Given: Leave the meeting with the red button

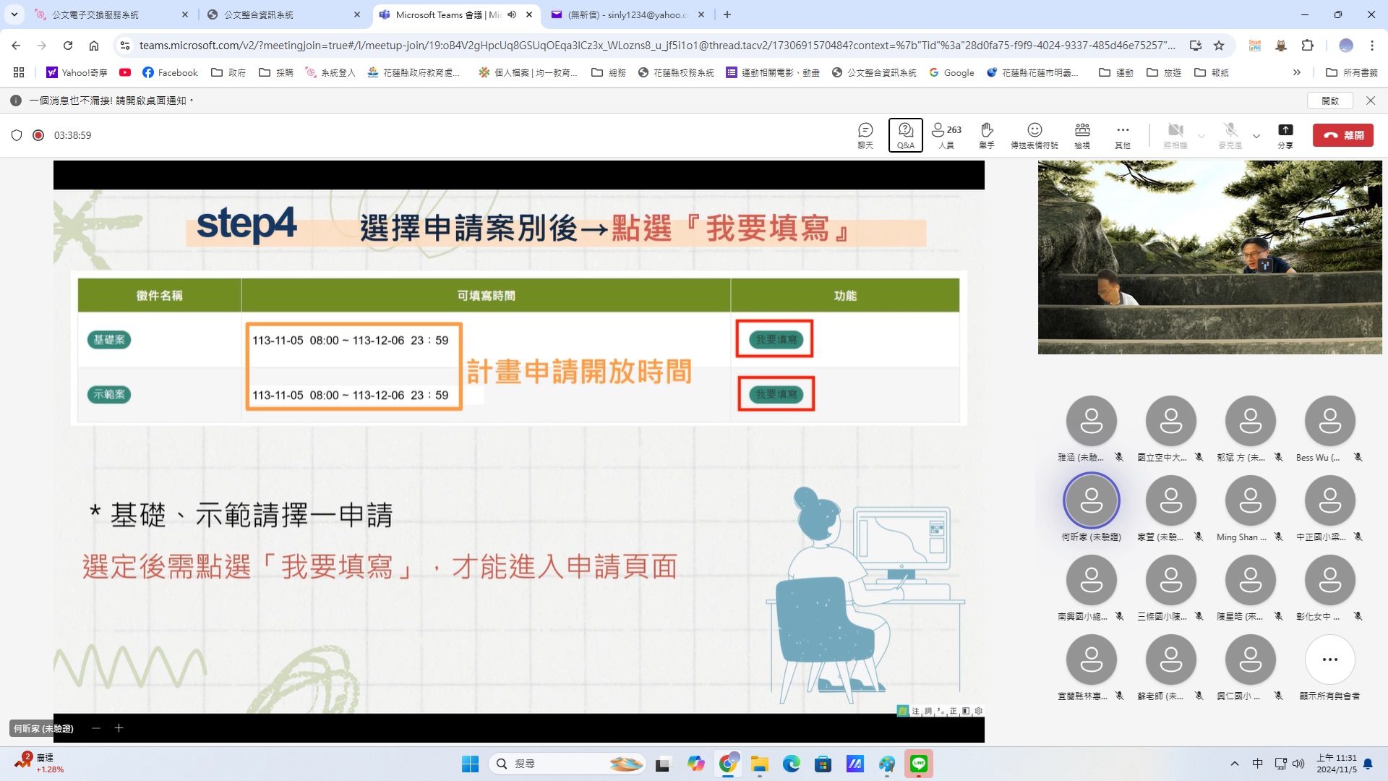Looking at the screenshot, I should (1343, 135).
